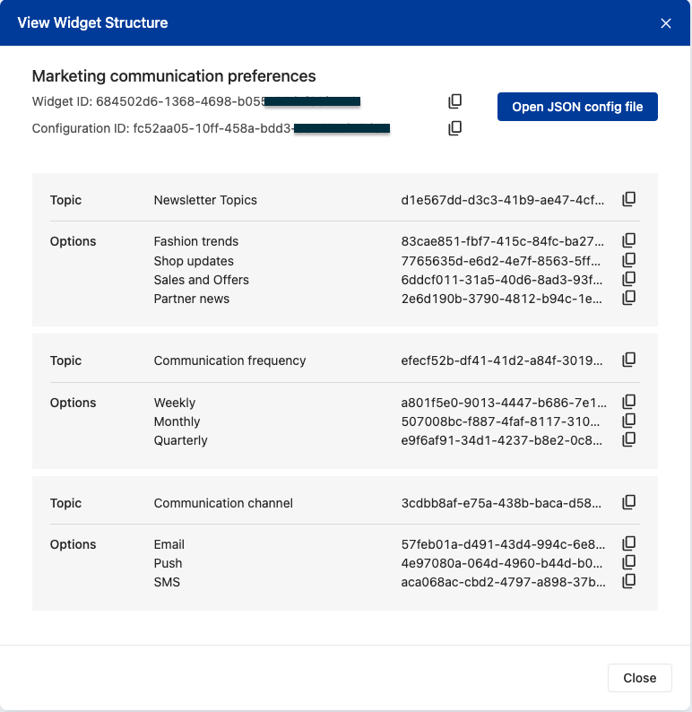This screenshot has width=692, height=712.
Task: Copy the Newsletter Topics ID
Action: tap(629, 199)
